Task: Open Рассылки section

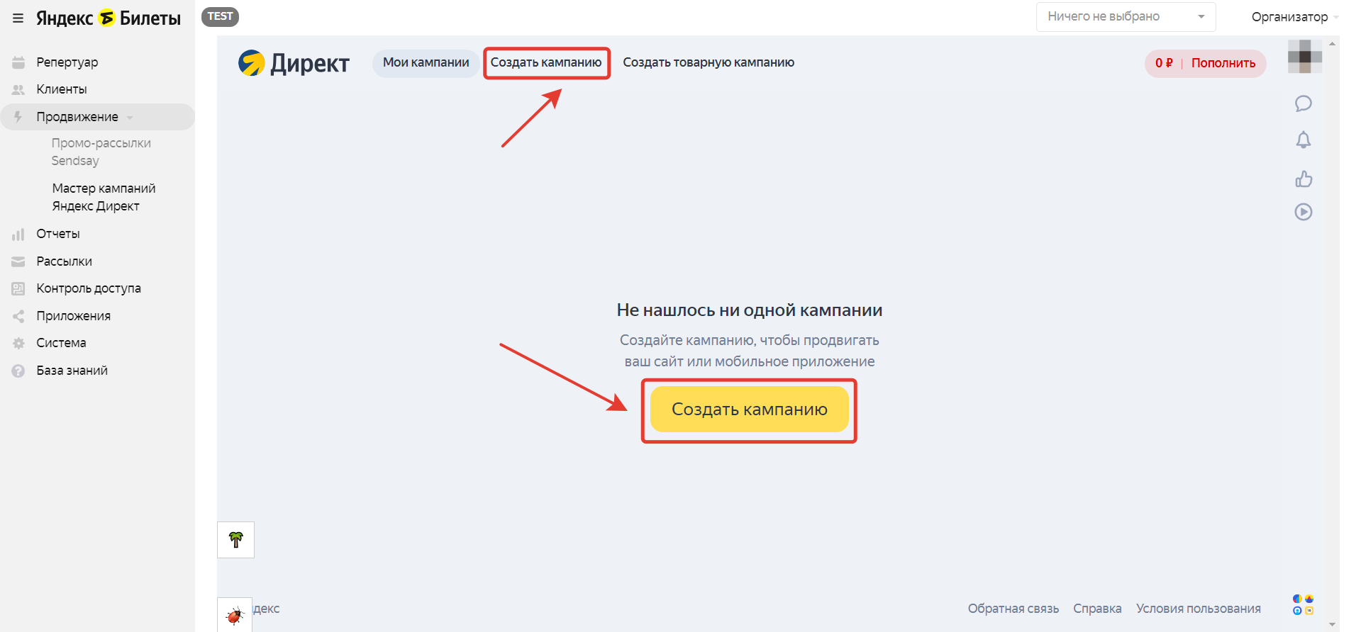Action: click(64, 261)
